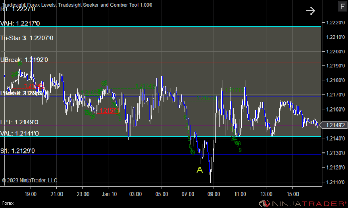Click the 03:00 time axis label

click(135, 194)
